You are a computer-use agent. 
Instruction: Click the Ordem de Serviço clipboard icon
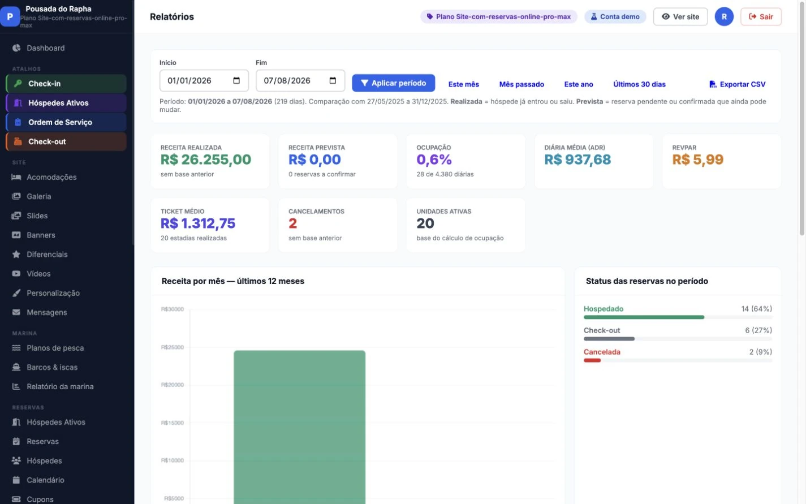tap(18, 122)
